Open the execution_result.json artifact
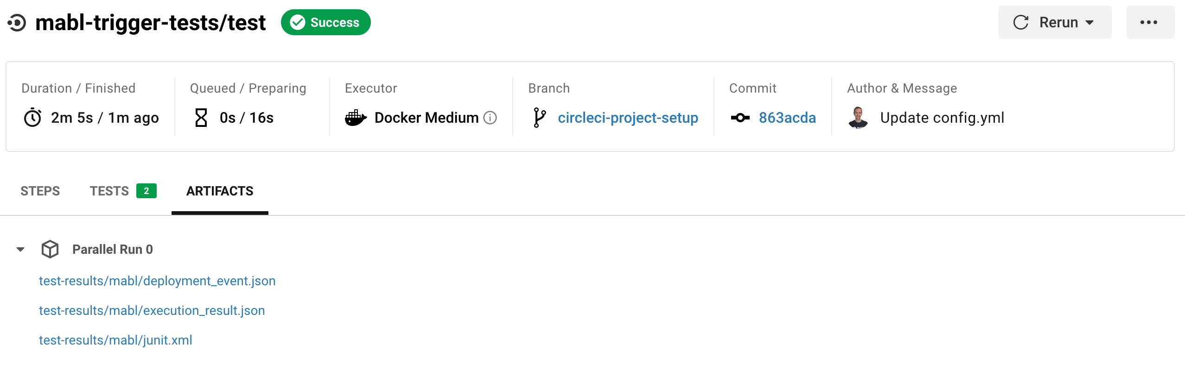This screenshot has width=1185, height=389. 152,310
